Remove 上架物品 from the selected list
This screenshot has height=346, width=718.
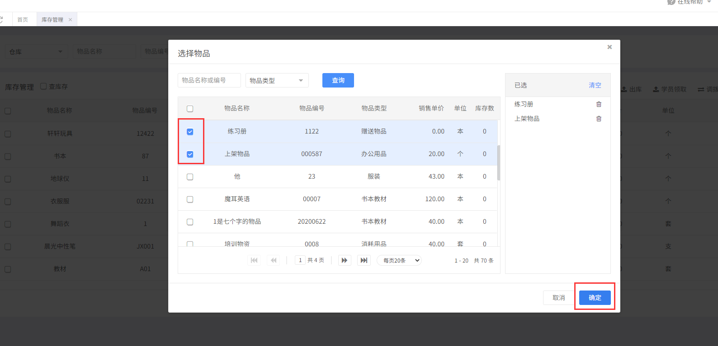point(599,119)
